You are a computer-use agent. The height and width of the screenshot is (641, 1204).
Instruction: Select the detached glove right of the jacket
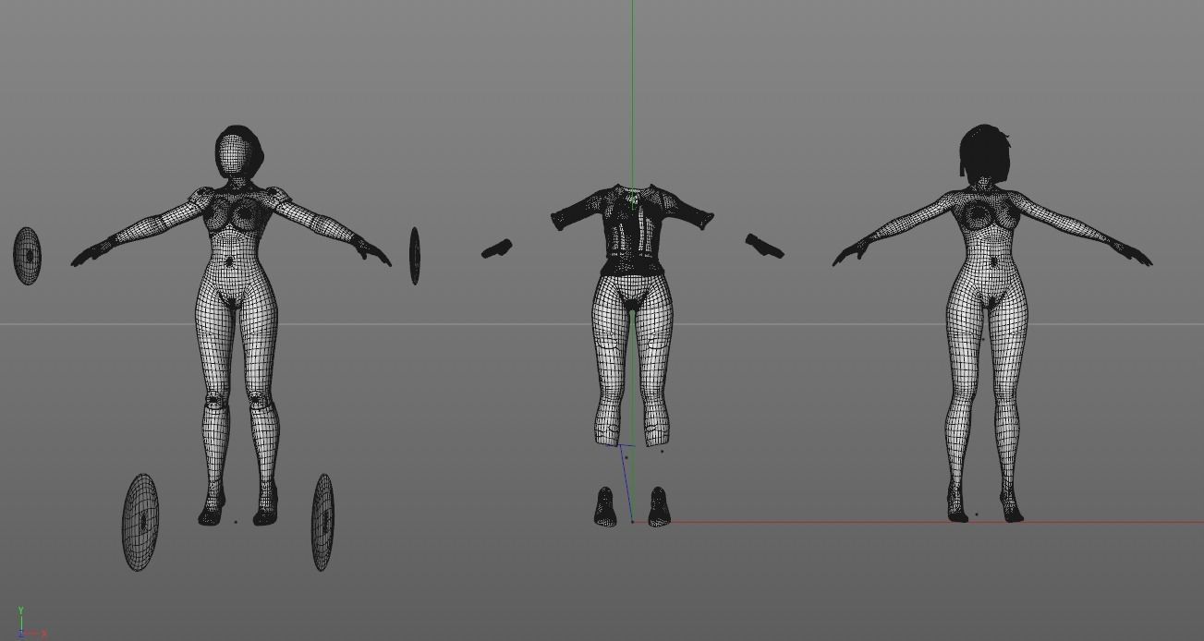[765, 246]
